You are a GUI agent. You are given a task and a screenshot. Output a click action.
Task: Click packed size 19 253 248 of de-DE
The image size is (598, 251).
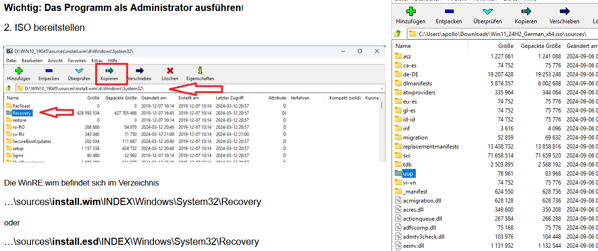(x=548, y=74)
